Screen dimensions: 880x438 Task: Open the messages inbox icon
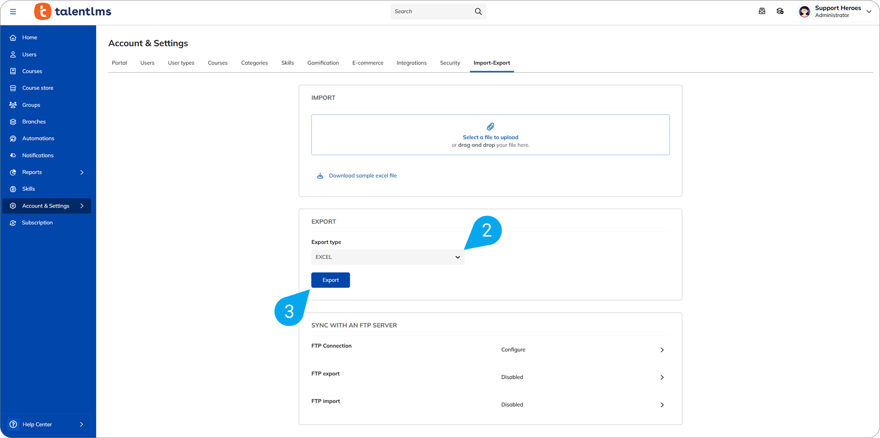[762, 11]
